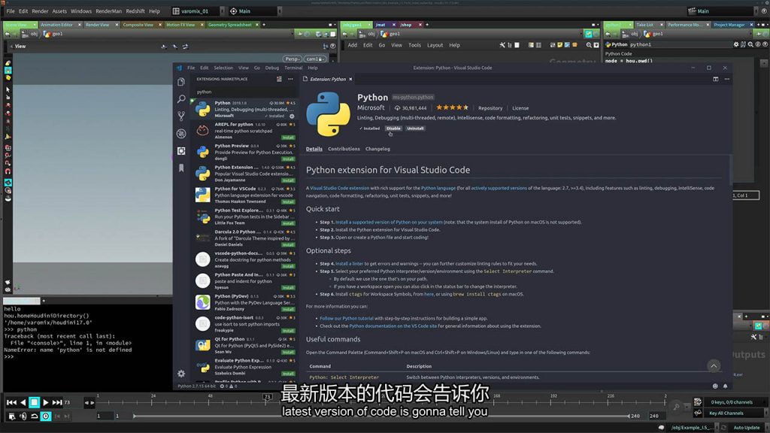This screenshot has height=433, width=770.
Task: Click the scroll-to-top arrow button in extension page
Action: coord(714,366)
